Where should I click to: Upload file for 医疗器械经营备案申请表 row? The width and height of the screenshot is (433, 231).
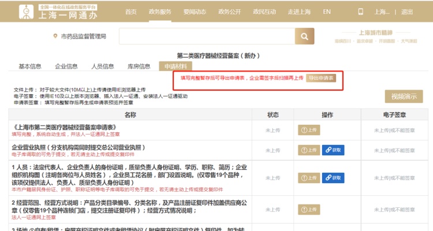(x=308, y=130)
